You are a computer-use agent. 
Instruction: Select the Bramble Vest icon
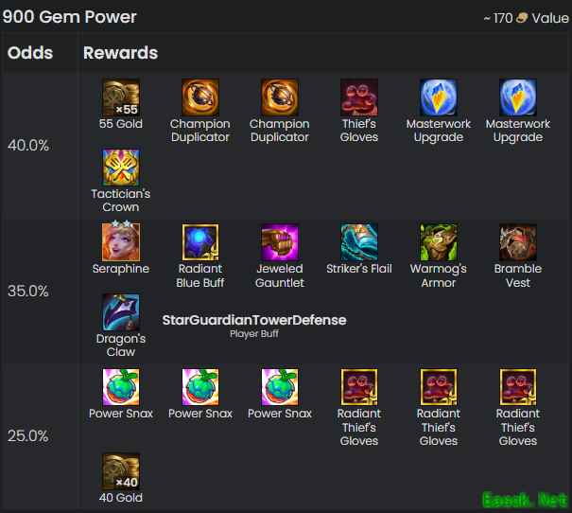click(x=518, y=242)
